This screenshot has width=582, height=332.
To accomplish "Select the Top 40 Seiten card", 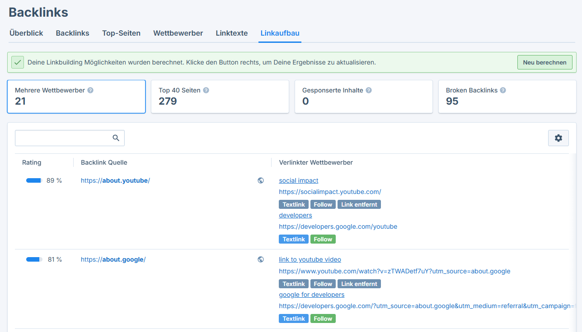I will 220,97.
